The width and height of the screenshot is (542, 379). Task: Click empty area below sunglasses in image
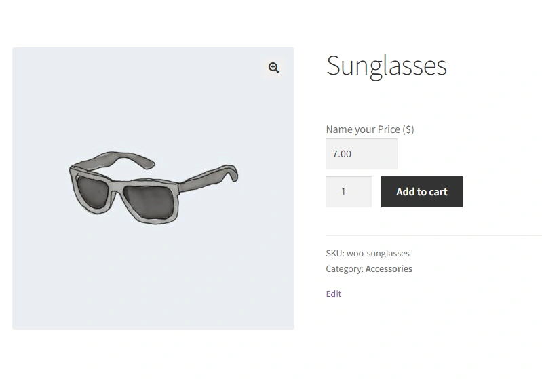coord(153,277)
